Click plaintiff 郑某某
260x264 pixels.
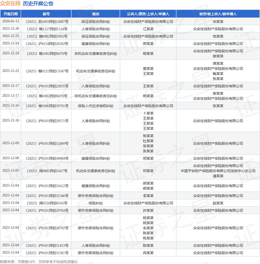tap(148, 158)
